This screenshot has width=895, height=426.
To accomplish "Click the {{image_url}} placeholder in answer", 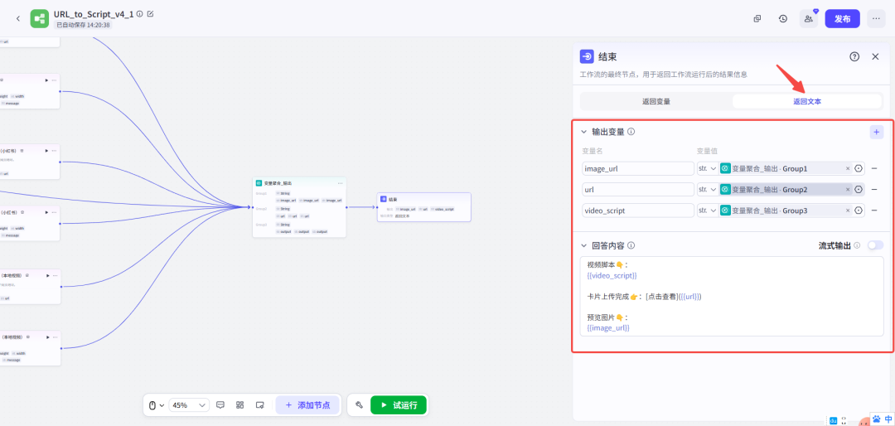I will tap(608, 327).
